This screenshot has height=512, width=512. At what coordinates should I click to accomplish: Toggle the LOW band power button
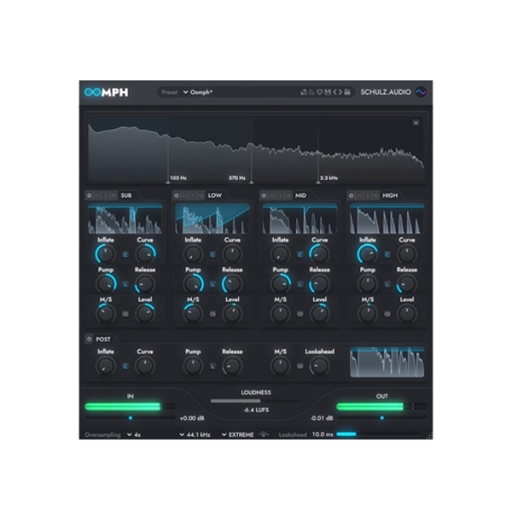point(177,195)
